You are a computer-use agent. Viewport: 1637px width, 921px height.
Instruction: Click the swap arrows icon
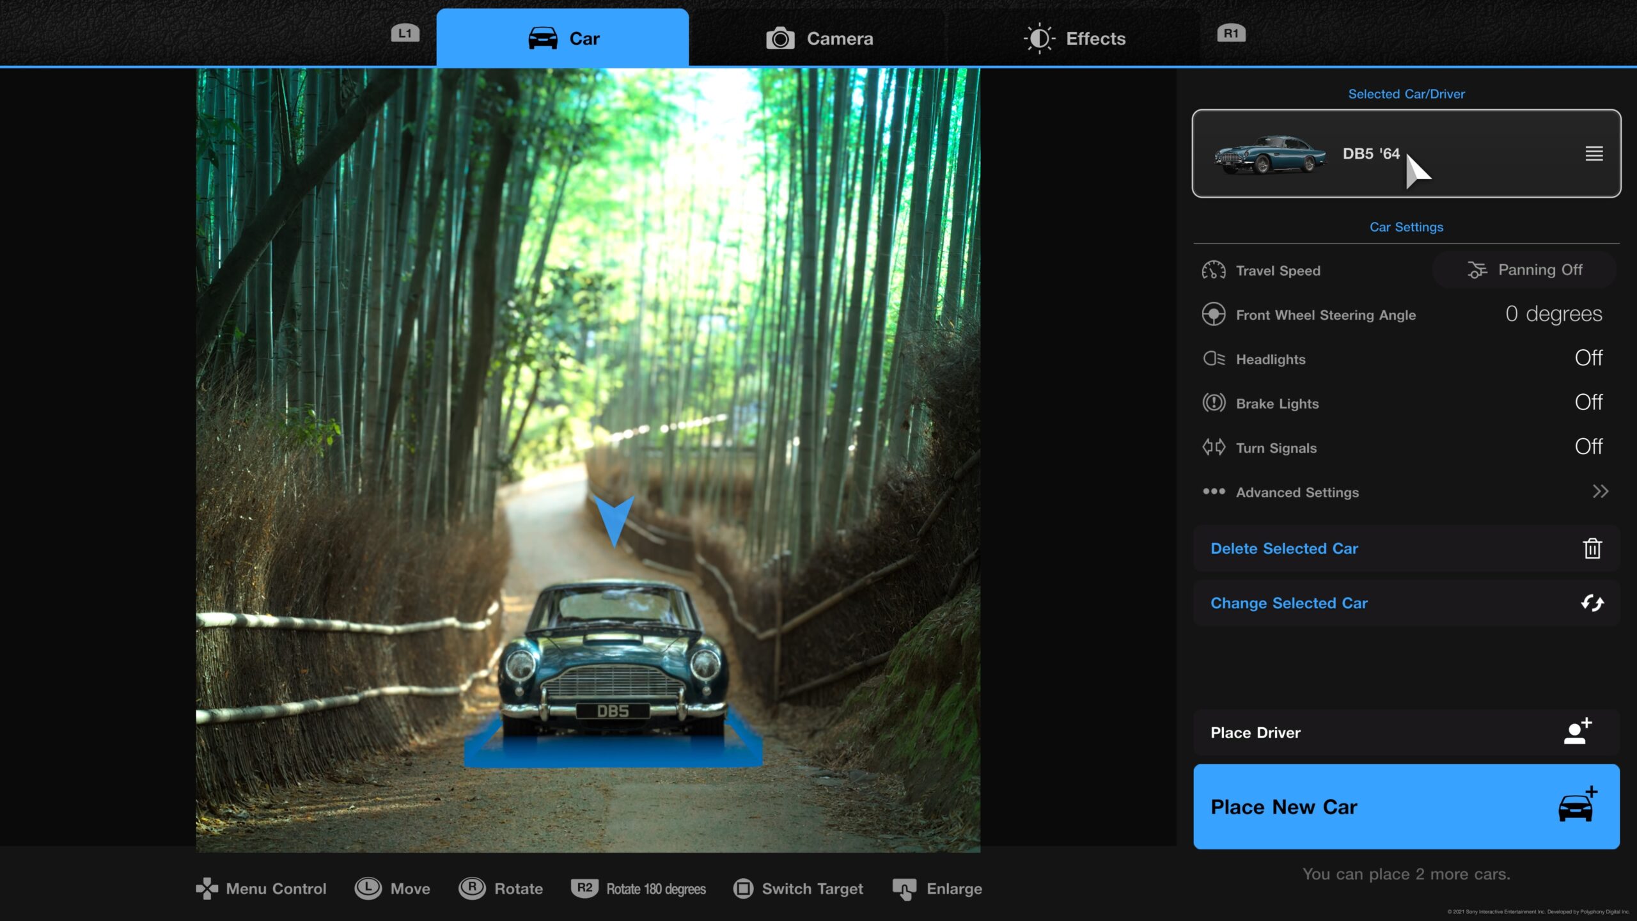[x=1592, y=602]
